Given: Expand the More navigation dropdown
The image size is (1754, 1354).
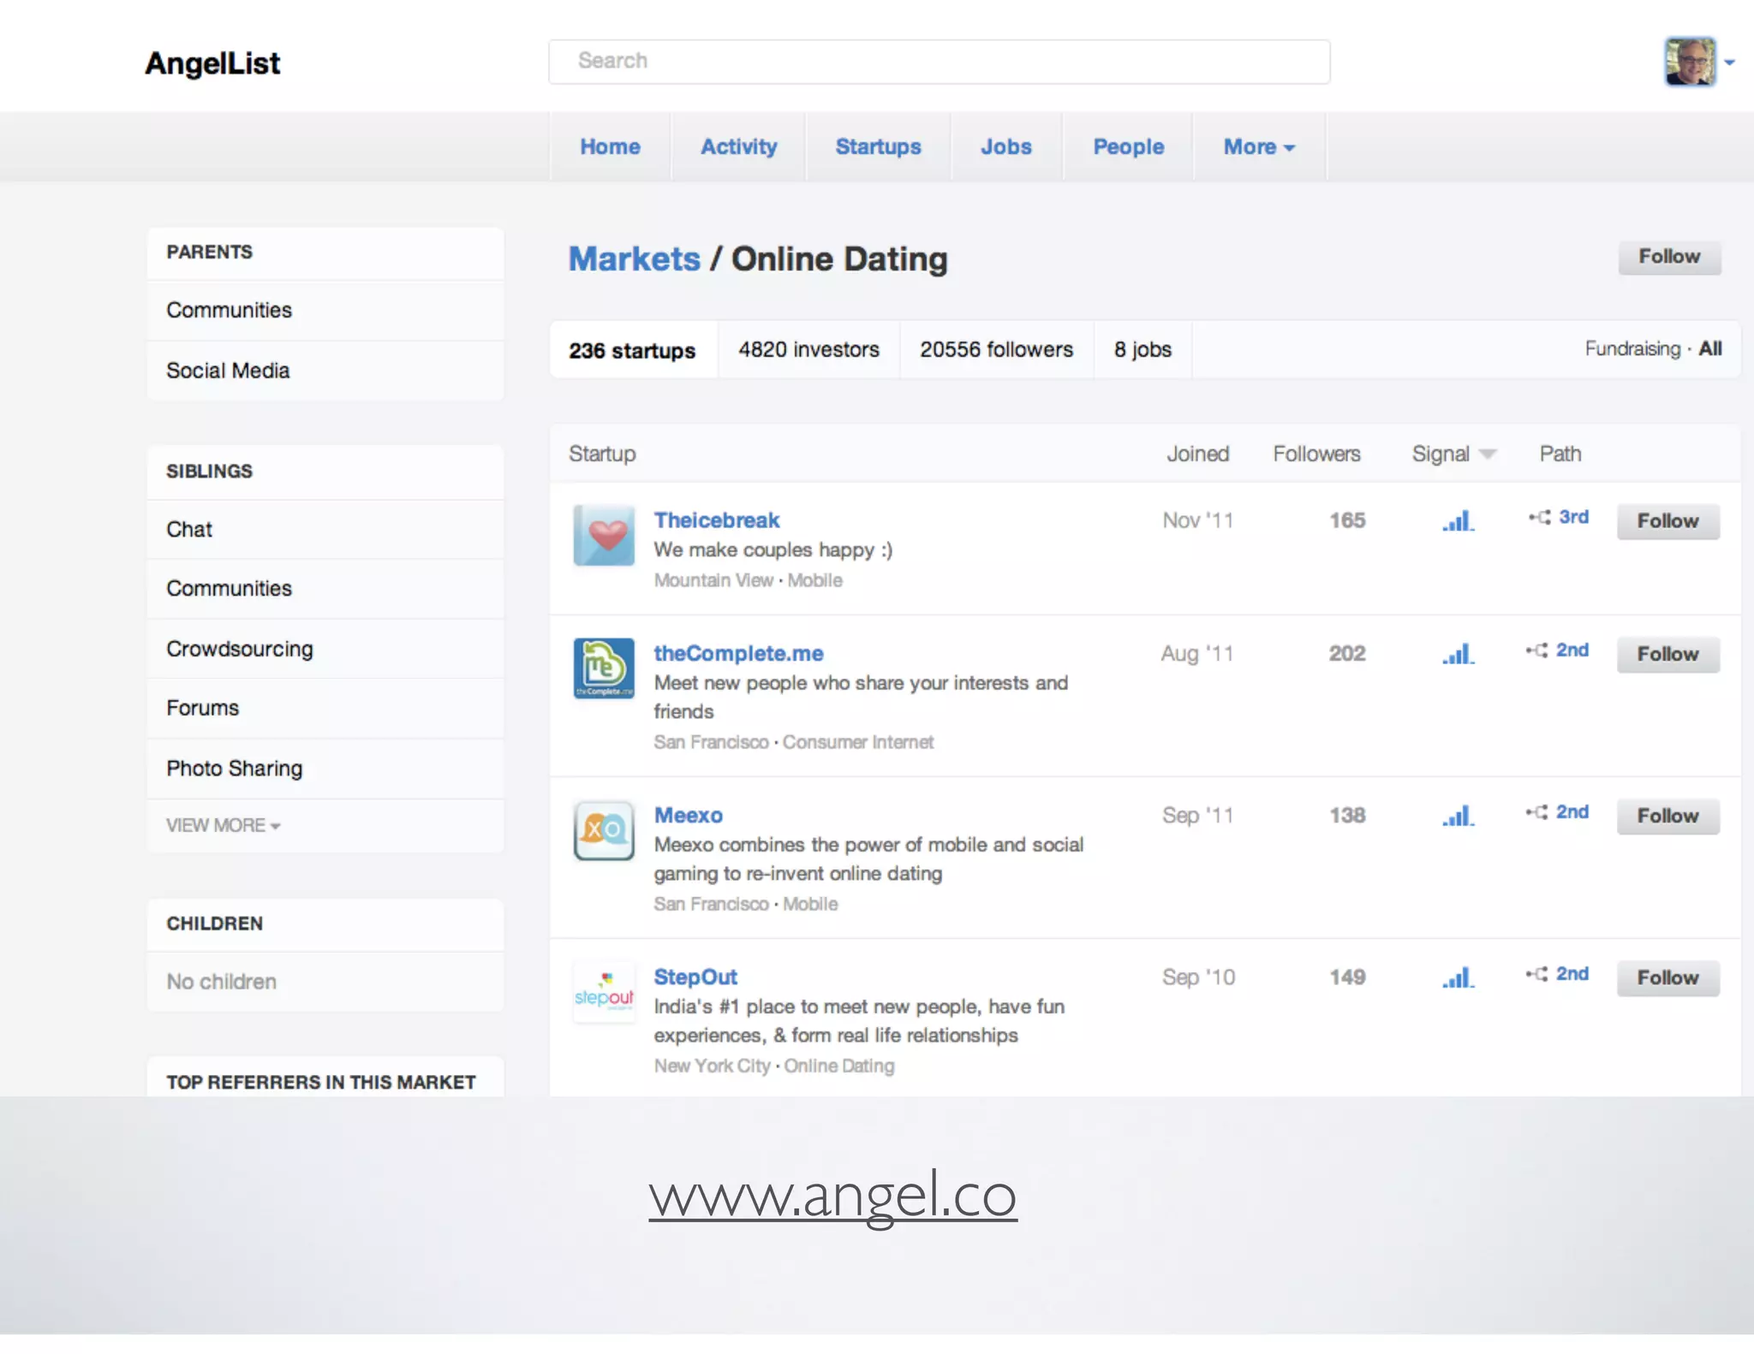Looking at the screenshot, I should point(1259,146).
